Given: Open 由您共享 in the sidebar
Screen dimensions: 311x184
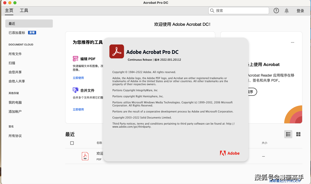Looking at the screenshot, I should coord(15,72).
